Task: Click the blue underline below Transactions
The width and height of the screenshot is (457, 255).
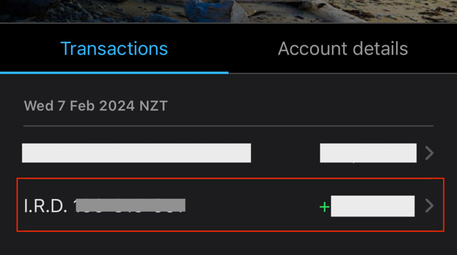Action: pyautogui.click(x=114, y=72)
